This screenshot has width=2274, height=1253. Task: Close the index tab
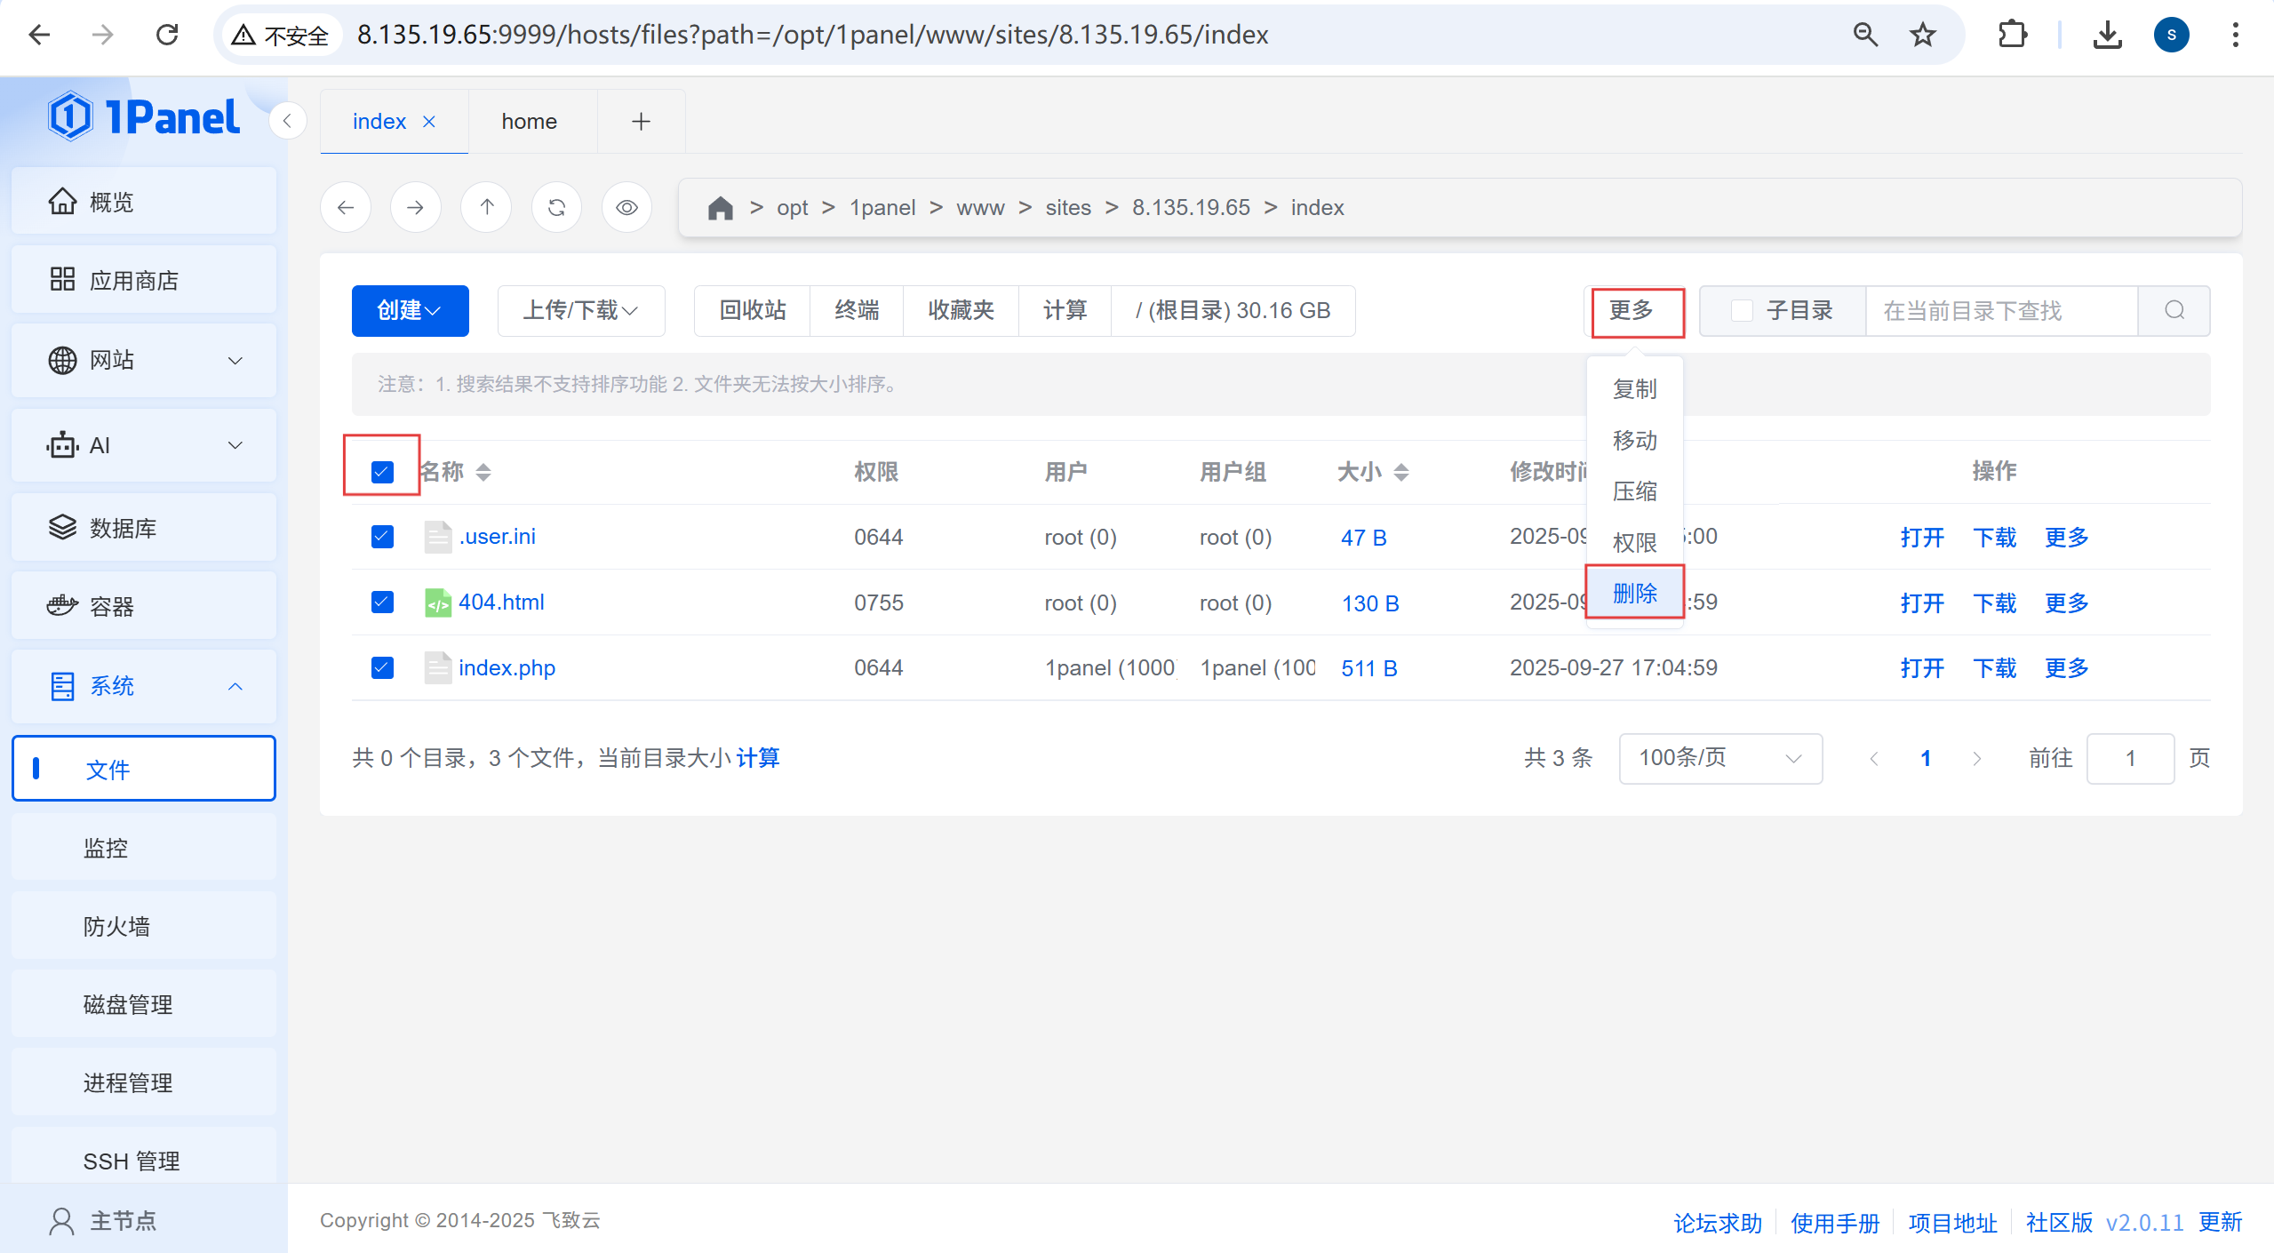pyautogui.click(x=429, y=122)
